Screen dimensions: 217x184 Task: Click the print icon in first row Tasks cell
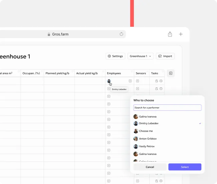(161, 81)
